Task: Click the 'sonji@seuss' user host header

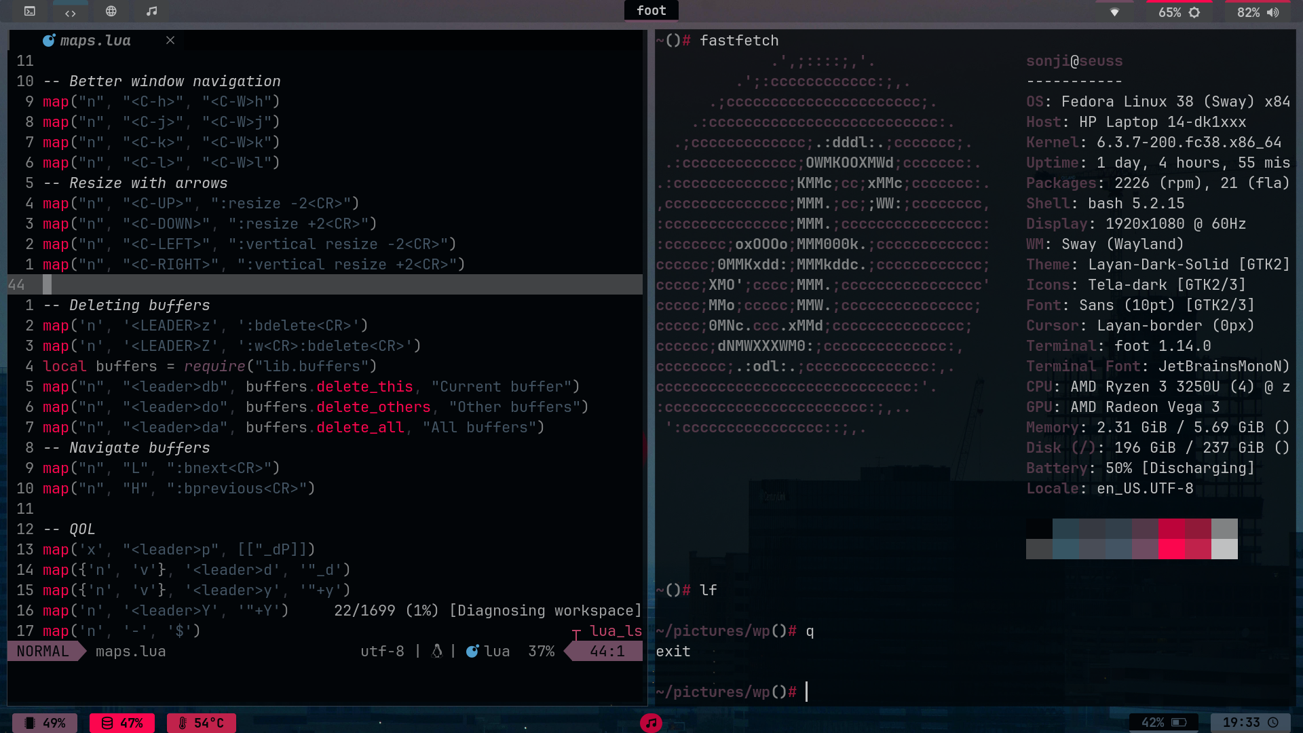Action: pyautogui.click(x=1074, y=60)
